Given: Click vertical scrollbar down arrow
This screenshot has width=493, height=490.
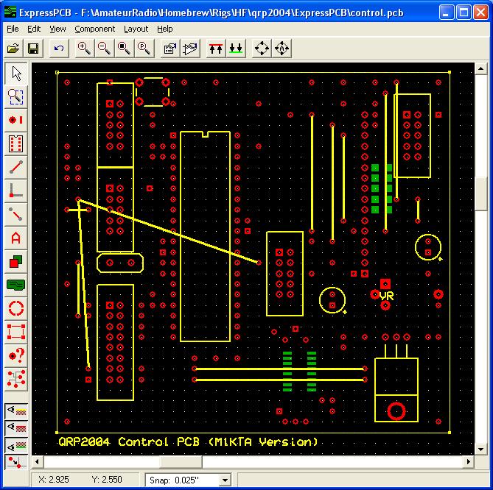Looking at the screenshot, I should (480, 450).
